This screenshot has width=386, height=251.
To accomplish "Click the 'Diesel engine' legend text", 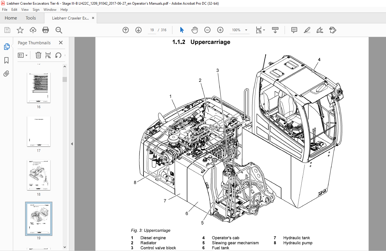I will point(153,238).
